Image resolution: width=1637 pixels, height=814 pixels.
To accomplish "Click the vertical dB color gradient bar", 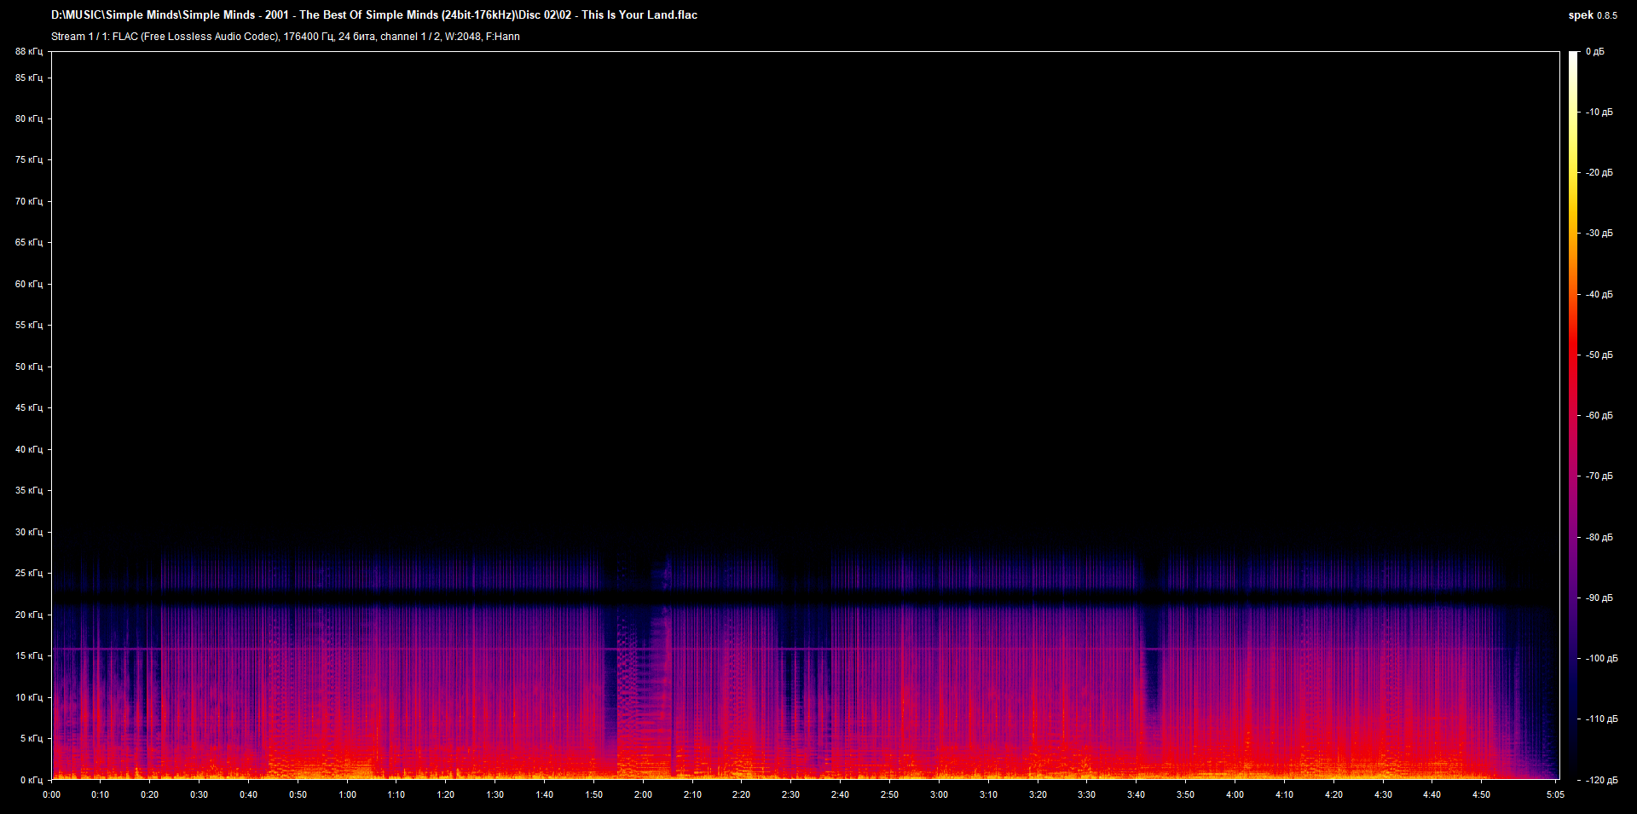I will click(x=1573, y=415).
